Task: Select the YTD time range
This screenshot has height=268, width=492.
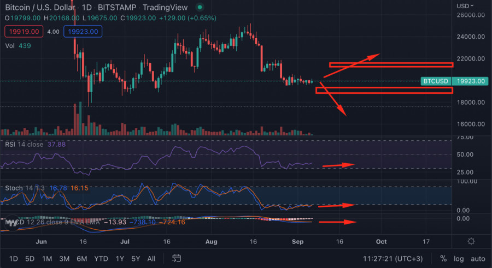Action: [x=101, y=259]
